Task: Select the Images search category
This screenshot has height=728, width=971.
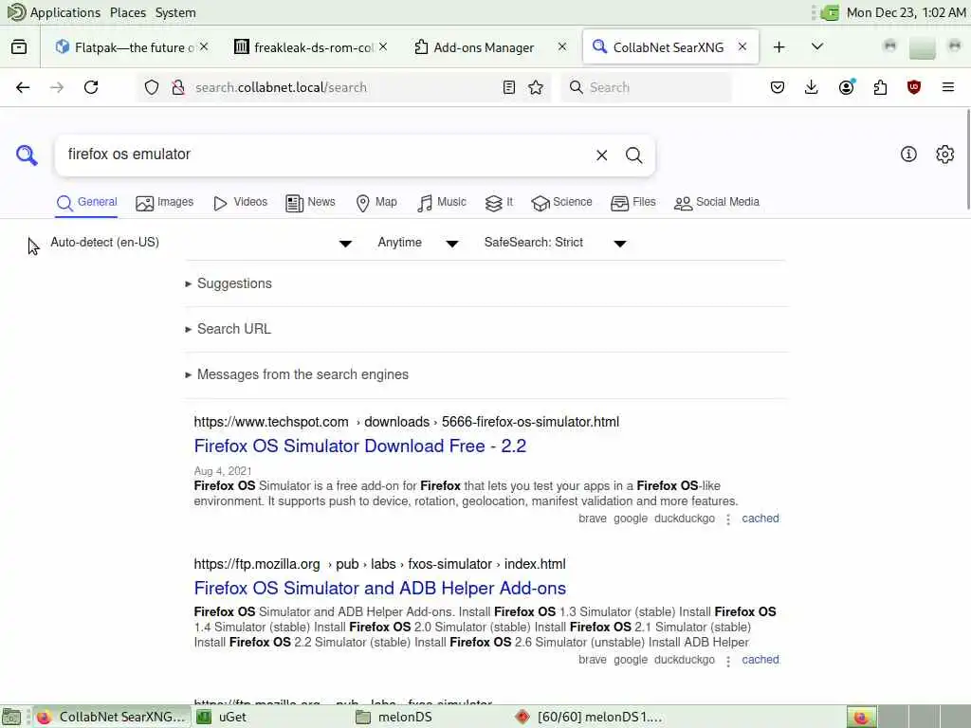Action: [x=165, y=203]
